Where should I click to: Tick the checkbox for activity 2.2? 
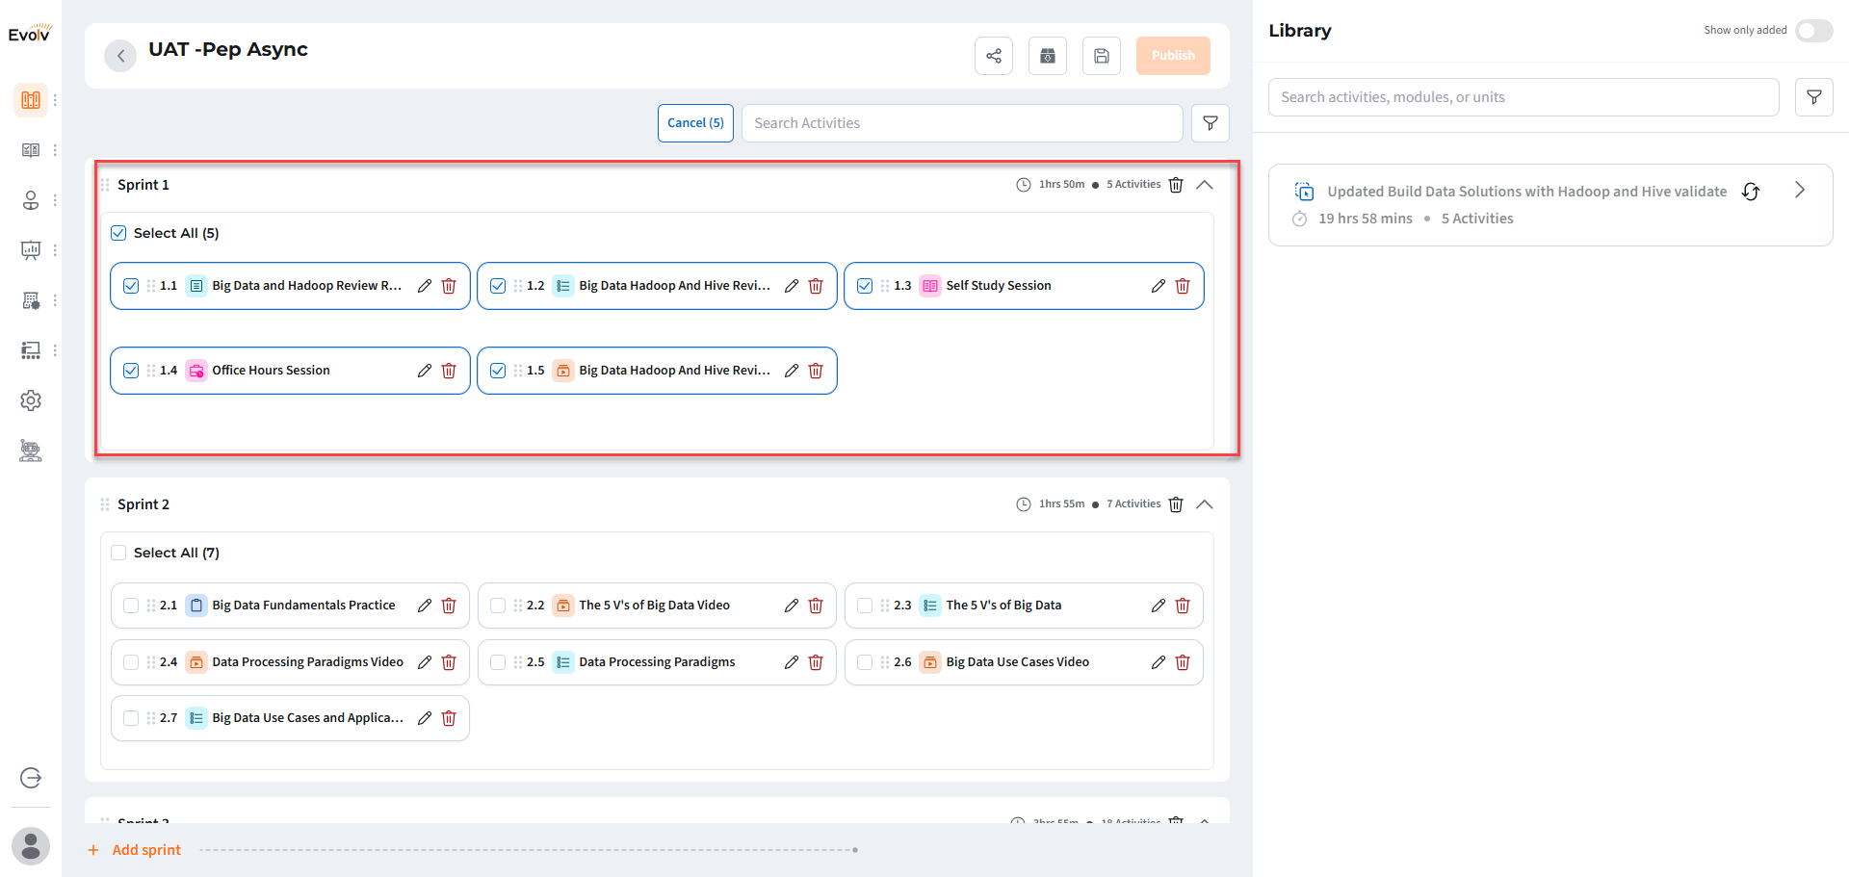coord(498,606)
